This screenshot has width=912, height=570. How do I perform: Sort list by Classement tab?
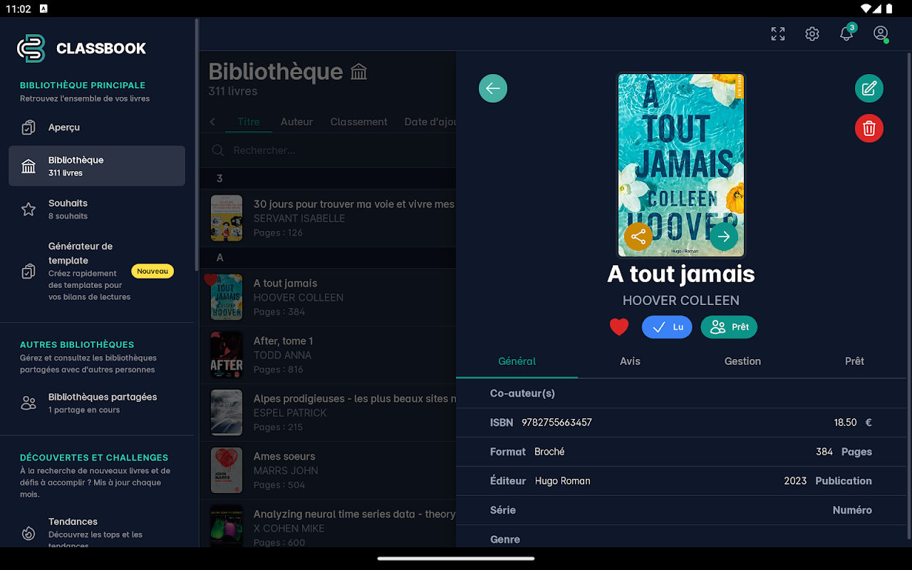pyautogui.click(x=358, y=122)
